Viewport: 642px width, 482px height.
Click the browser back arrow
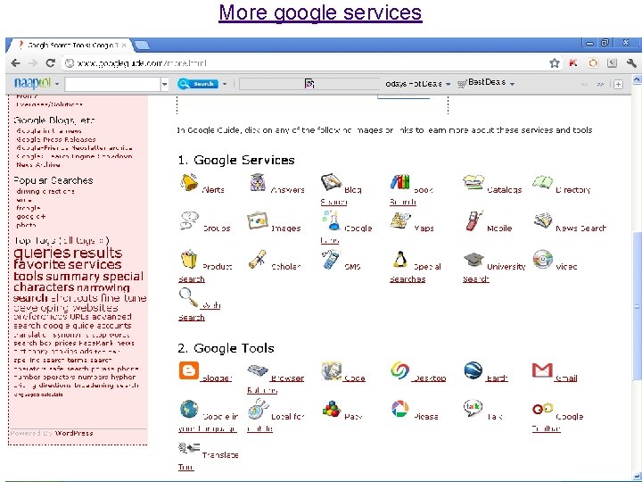(x=15, y=63)
